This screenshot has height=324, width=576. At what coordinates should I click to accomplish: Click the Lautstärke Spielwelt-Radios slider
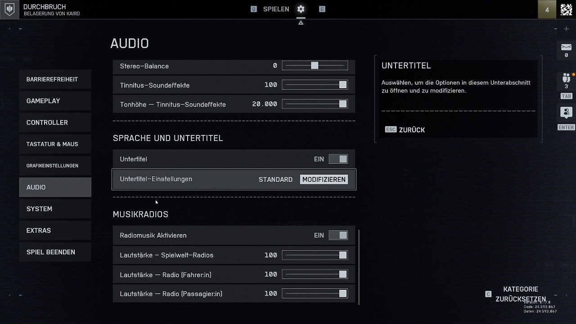(315, 255)
